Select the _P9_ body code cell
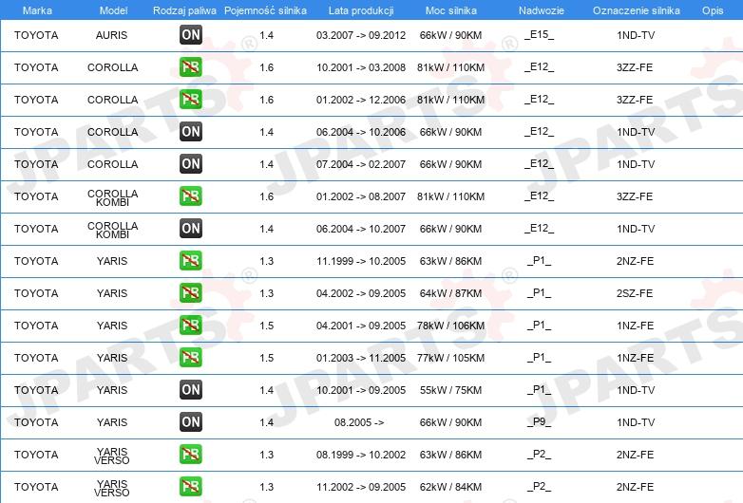Image resolution: width=743 pixels, height=503 pixels. click(x=540, y=421)
